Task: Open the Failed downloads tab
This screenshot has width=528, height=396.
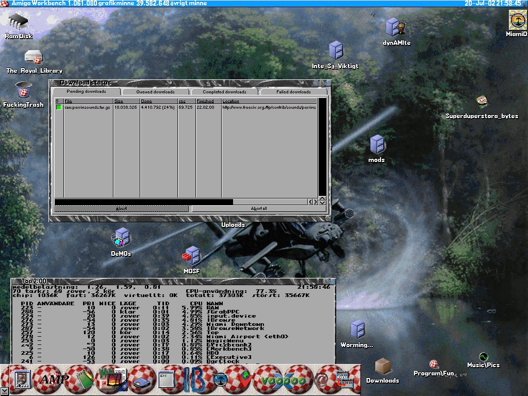Action: pyautogui.click(x=293, y=92)
